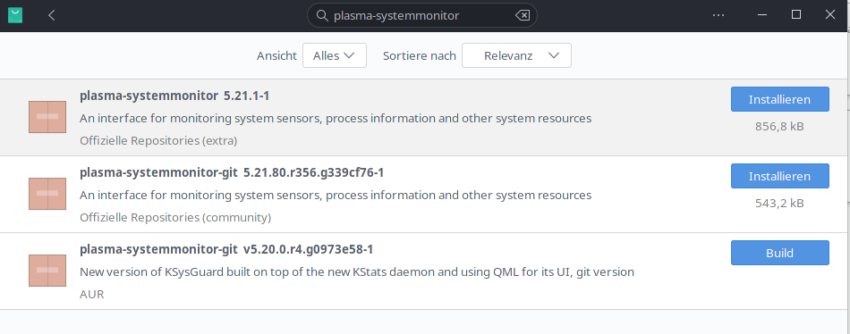The image size is (850, 334).
Task: Build the AUR plasma-systemmonitor-git package
Action: pyautogui.click(x=779, y=253)
